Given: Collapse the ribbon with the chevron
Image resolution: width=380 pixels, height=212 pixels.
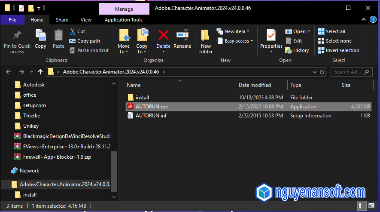Looking at the screenshot, I should pyautogui.click(x=364, y=20).
